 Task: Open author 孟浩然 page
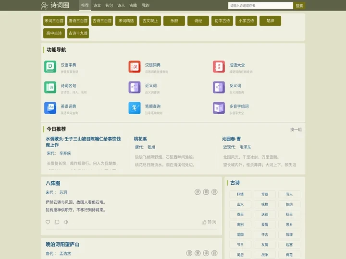pos(65,254)
